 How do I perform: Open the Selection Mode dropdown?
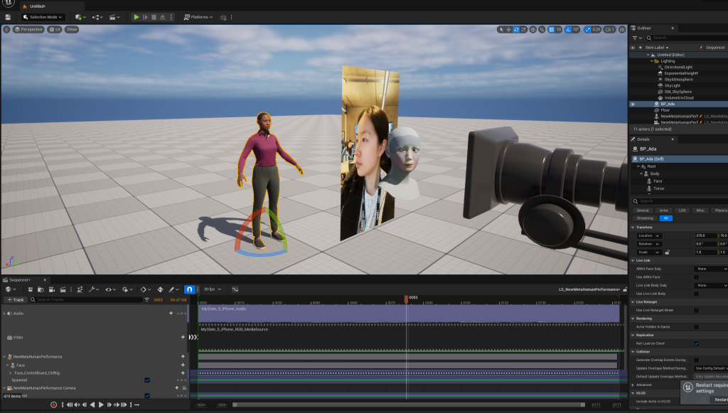point(43,17)
